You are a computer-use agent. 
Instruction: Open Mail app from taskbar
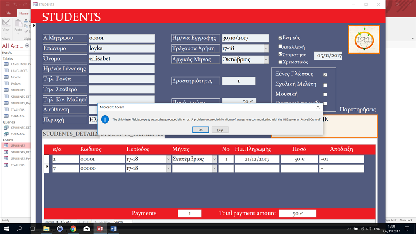(87, 228)
